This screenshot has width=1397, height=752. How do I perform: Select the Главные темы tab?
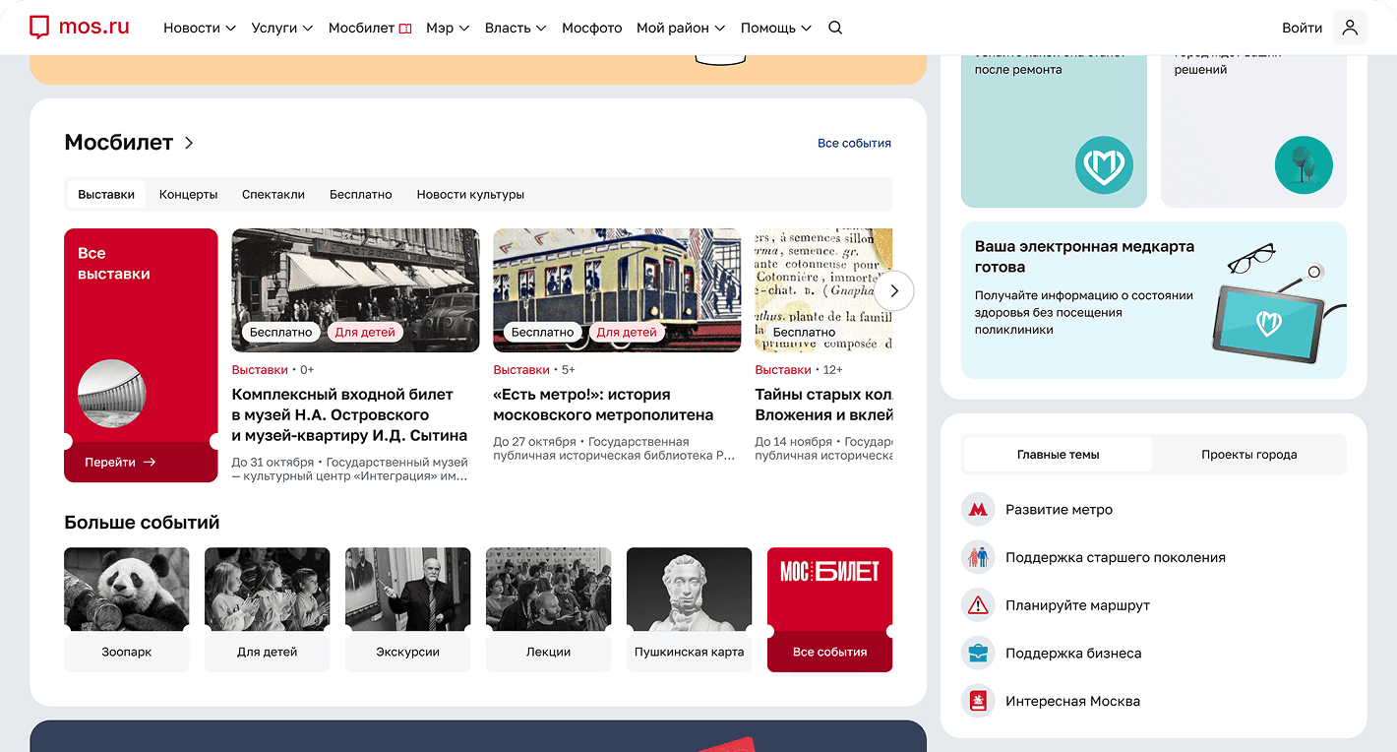[1059, 455]
